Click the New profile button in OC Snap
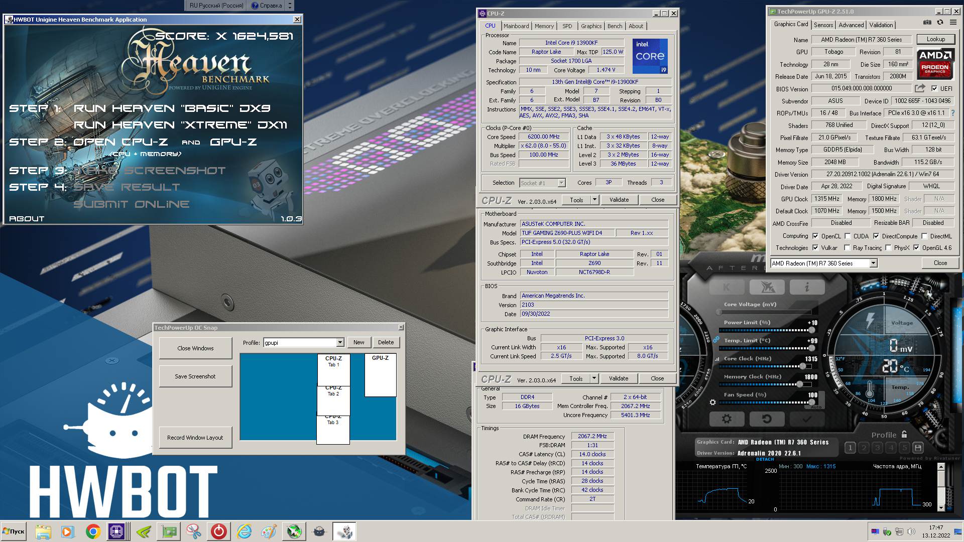 click(359, 342)
